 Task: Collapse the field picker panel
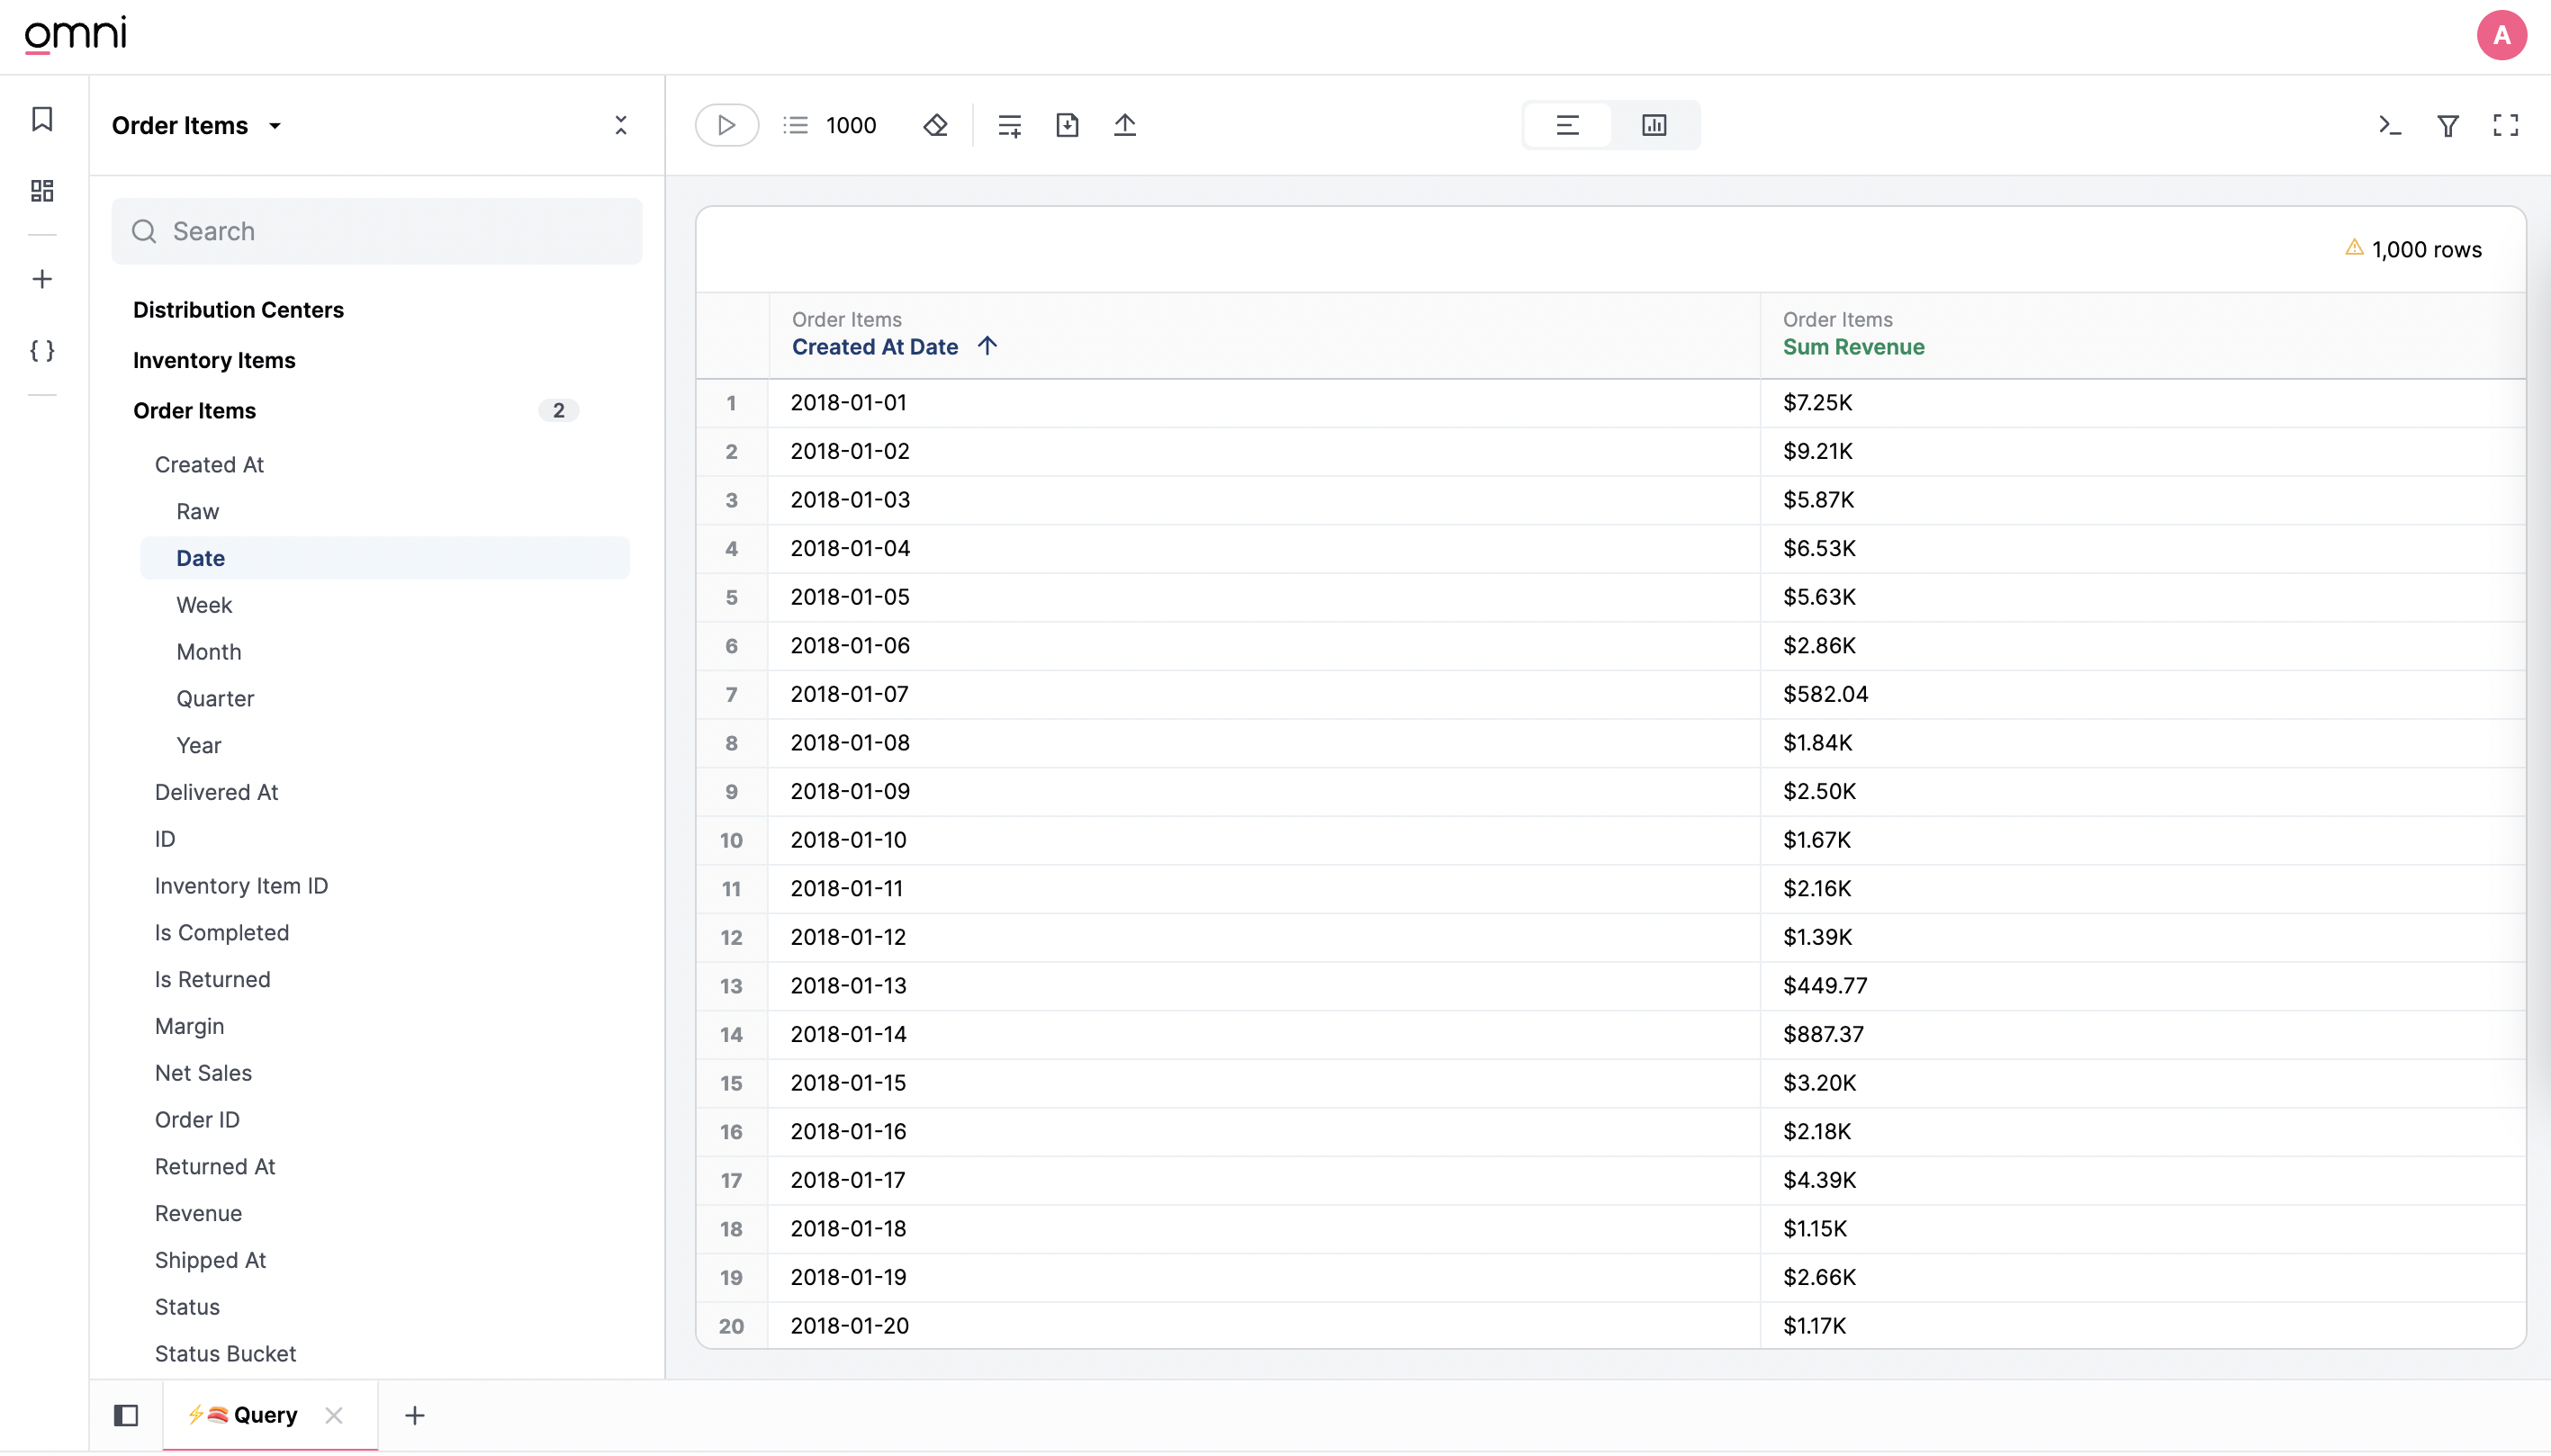click(620, 125)
